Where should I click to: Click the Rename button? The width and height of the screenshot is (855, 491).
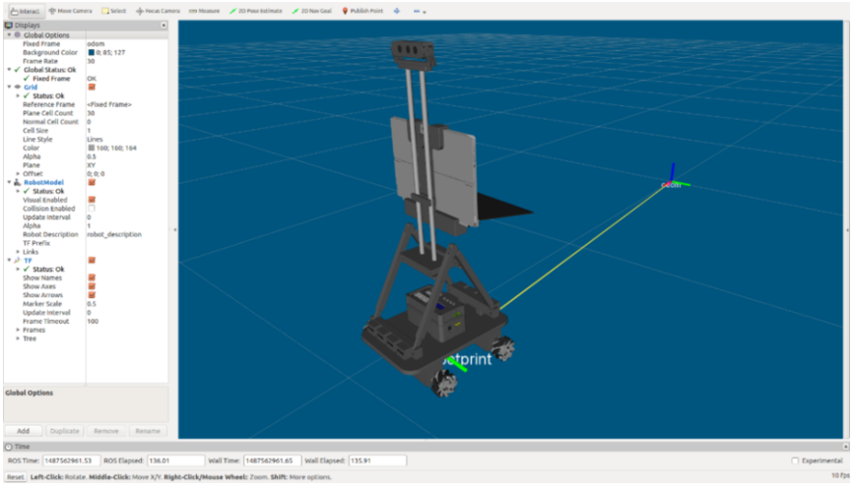pos(147,431)
